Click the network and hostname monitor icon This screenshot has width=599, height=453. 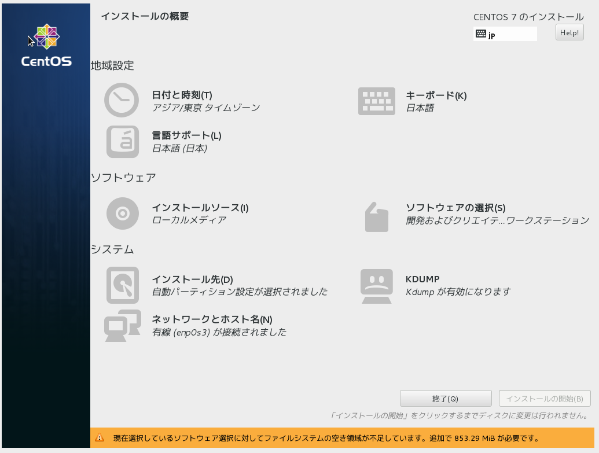coord(122,326)
